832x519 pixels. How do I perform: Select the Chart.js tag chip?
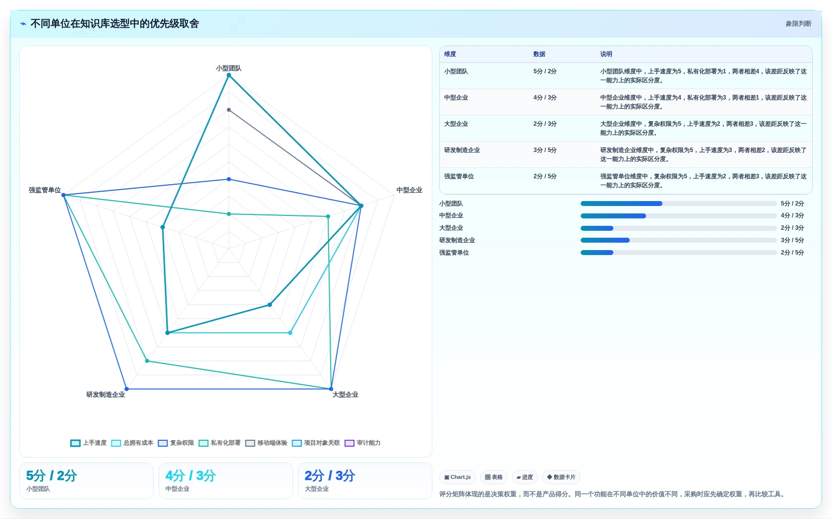(458, 477)
